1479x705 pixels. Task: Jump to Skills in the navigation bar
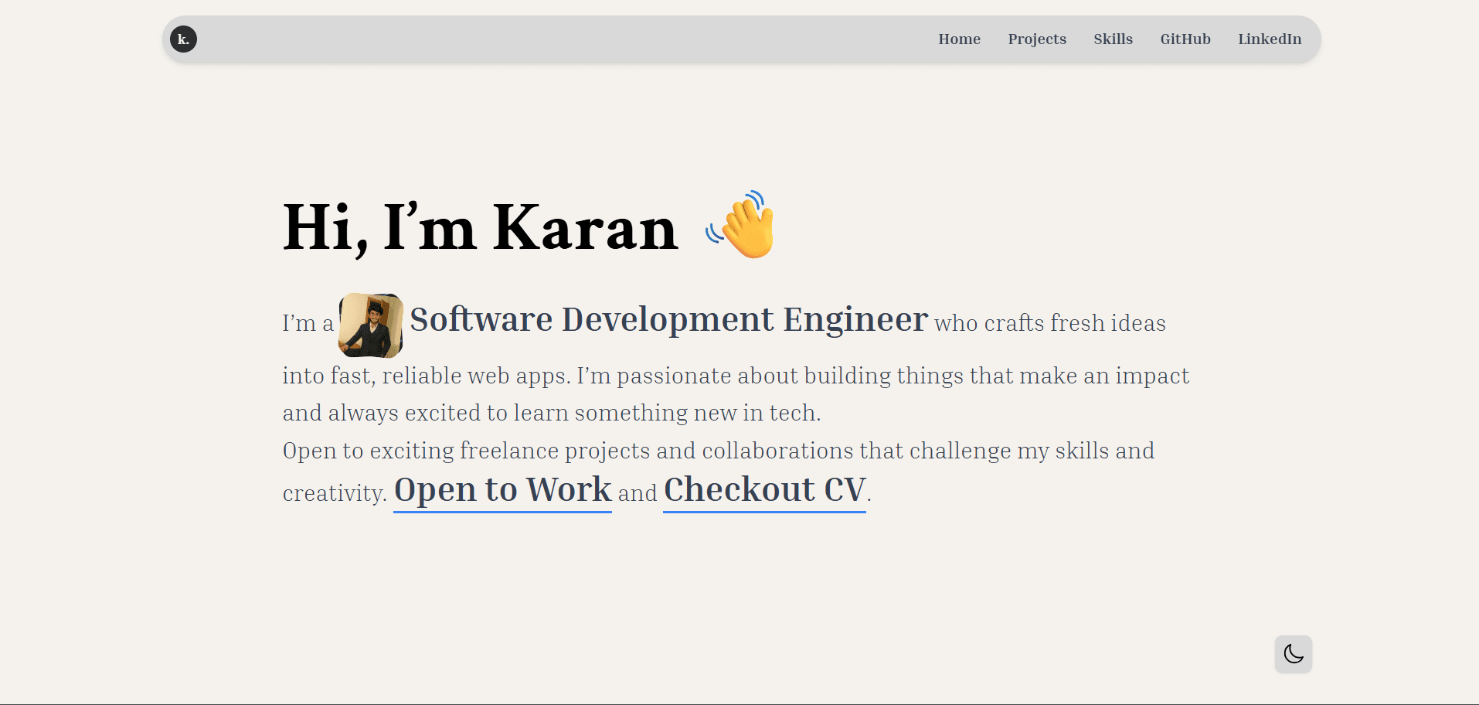pos(1113,39)
